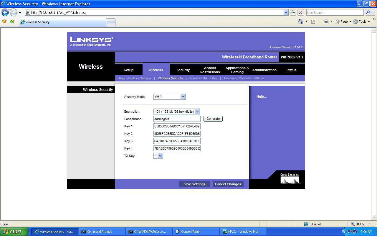The height and width of the screenshot is (236, 377).
Task: Click the address bar URL field
Action: 154,12
